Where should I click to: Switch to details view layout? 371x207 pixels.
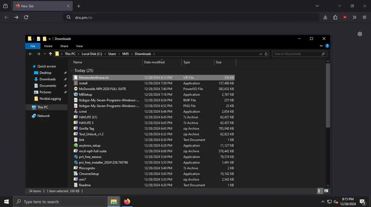[320, 191]
